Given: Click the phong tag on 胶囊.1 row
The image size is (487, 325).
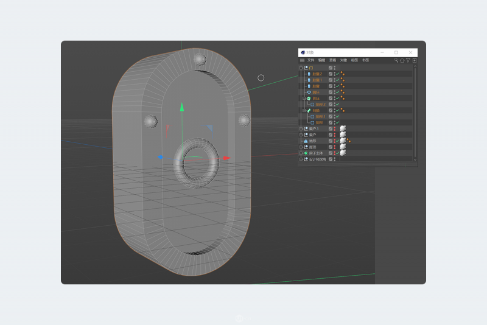Looking at the screenshot, I should coord(343,80).
